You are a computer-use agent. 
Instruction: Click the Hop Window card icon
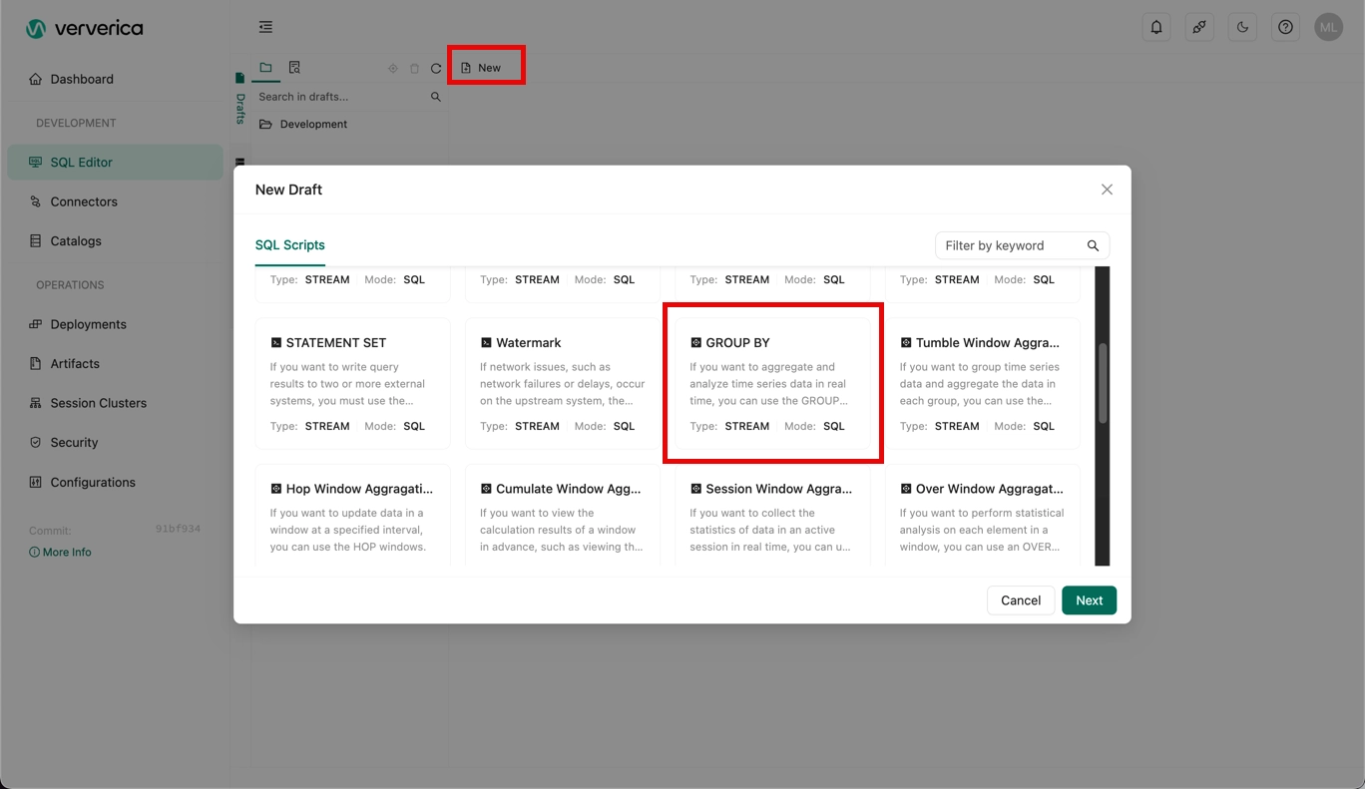coord(276,489)
